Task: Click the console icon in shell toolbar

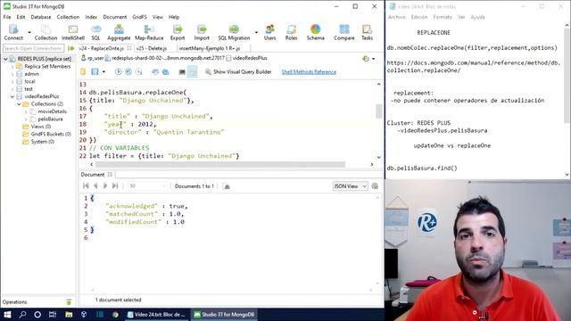Action: (182, 72)
